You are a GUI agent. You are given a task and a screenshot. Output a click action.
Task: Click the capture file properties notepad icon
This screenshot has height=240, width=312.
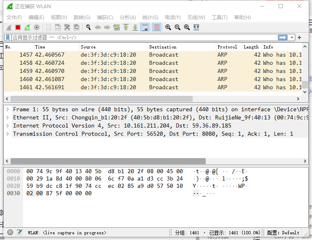(x=20, y=232)
